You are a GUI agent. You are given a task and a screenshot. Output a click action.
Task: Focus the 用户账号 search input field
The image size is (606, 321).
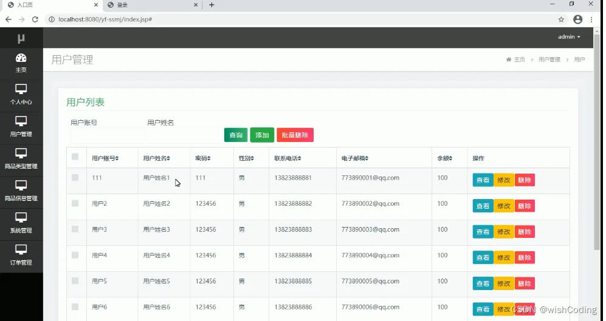(108, 136)
